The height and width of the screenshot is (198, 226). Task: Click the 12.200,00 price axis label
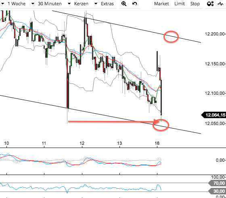coord(215,34)
